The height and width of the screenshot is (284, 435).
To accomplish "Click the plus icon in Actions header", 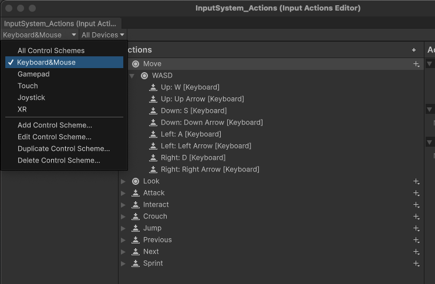I will [x=414, y=50].
